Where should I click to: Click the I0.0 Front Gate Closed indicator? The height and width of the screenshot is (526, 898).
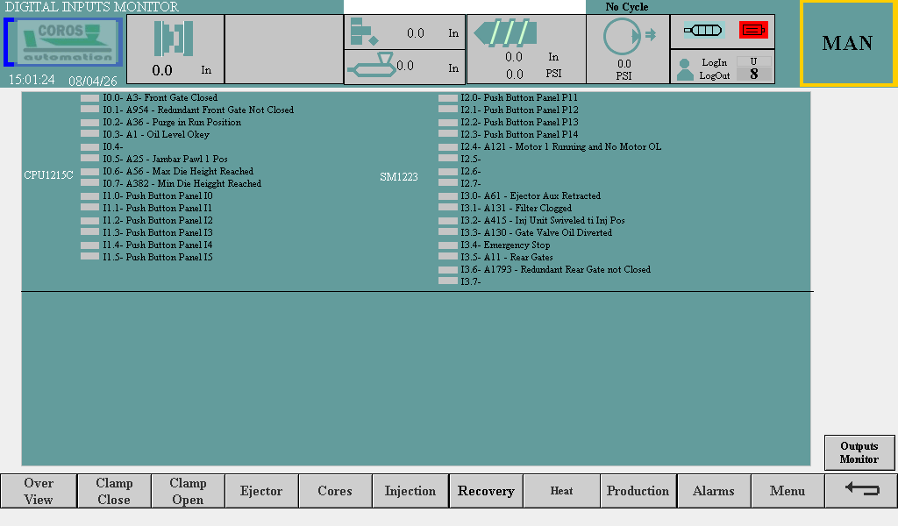(x=89, y=98)
